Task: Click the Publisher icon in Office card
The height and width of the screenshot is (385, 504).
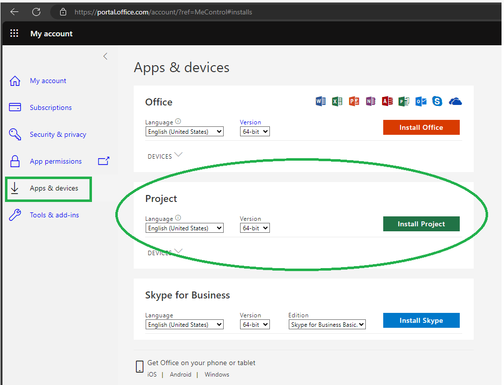Action: click(x=404, y=101)
